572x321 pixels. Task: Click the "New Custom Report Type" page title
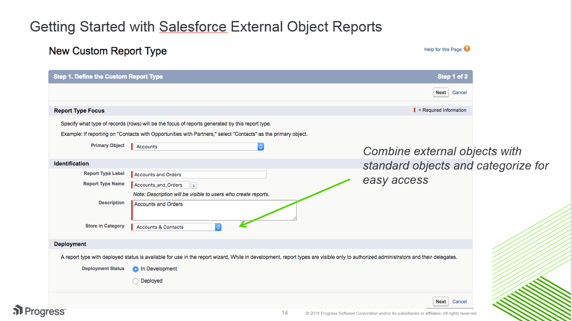(x=108, y=51)
